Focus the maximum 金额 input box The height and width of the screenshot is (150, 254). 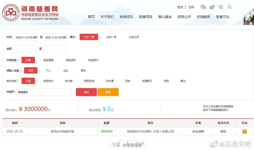coord(55,49)
